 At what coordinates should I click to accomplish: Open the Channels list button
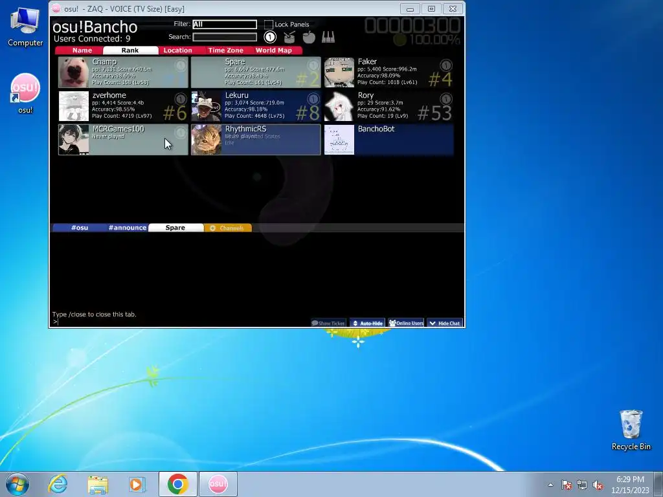coord(228,228)
